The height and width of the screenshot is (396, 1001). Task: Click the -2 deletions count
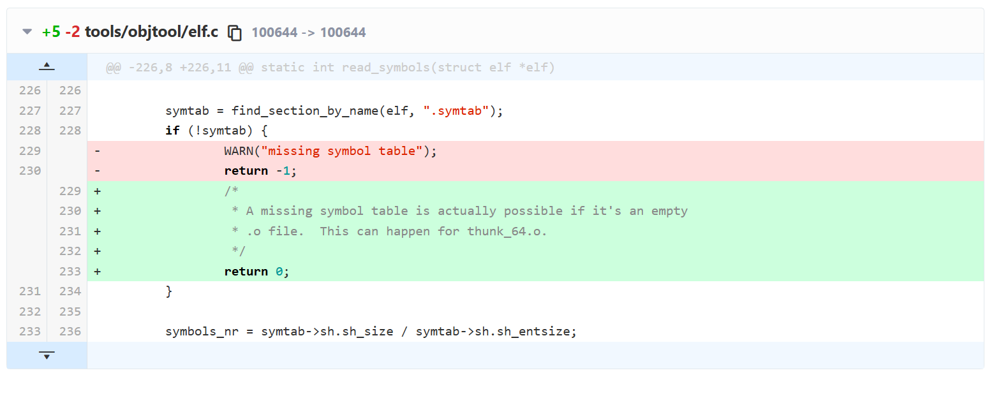73,32
